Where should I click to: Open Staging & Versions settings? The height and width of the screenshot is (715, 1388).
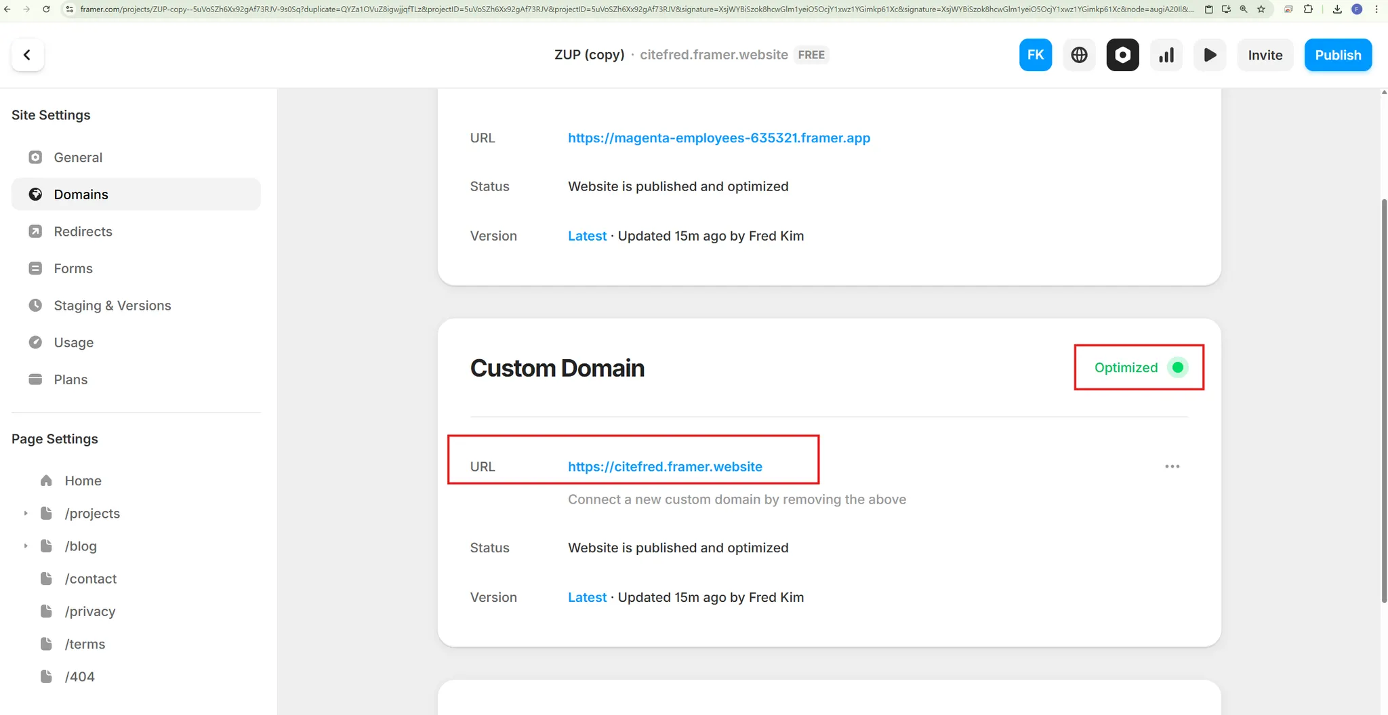(136, 306)
